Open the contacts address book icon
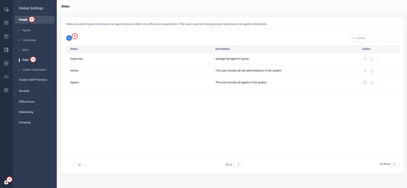Viewport: 407px width, 188px height. tap(6, 63)
